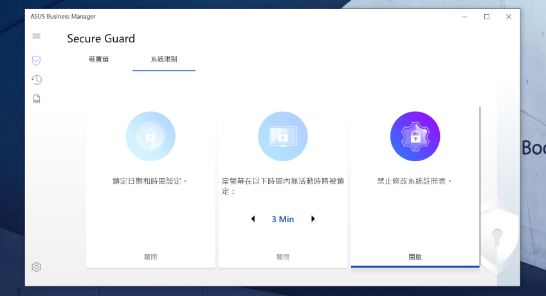This screenshot has width=546, height=296.
Task: Click ASUS Business Manager window title
Action: [63, 16]
